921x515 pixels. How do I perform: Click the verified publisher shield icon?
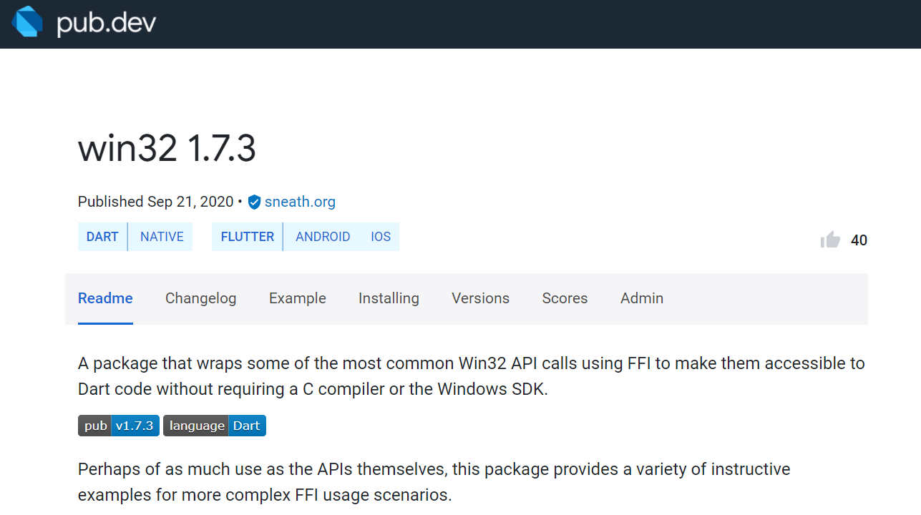point(254,202)
